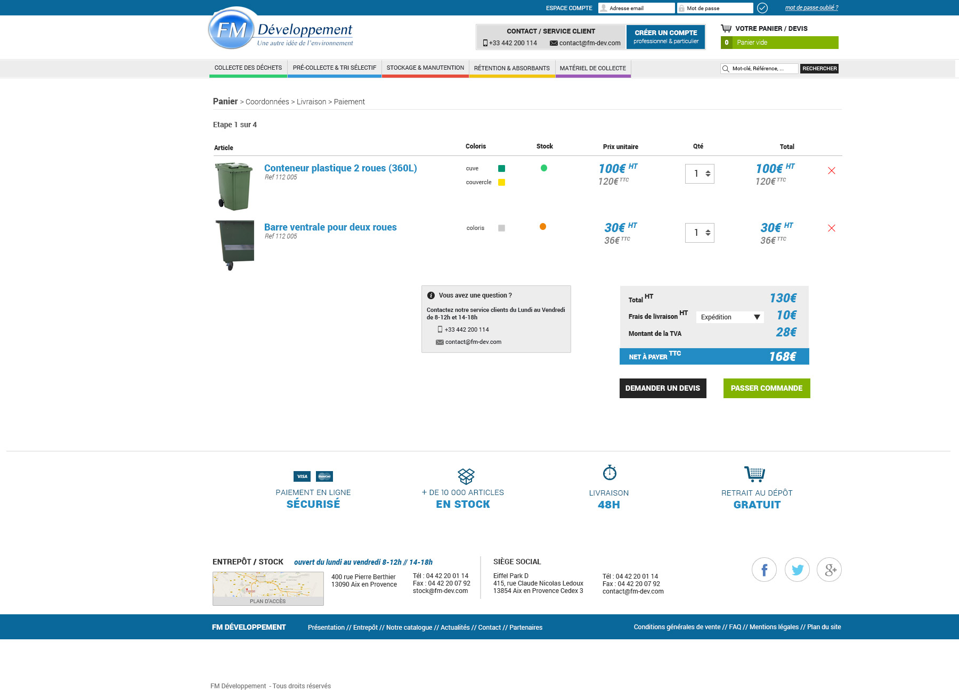Viewport: 959px width, 692px height.
Task: Change quantity stepper for Barre ventrale
Action: coord(708,233)
